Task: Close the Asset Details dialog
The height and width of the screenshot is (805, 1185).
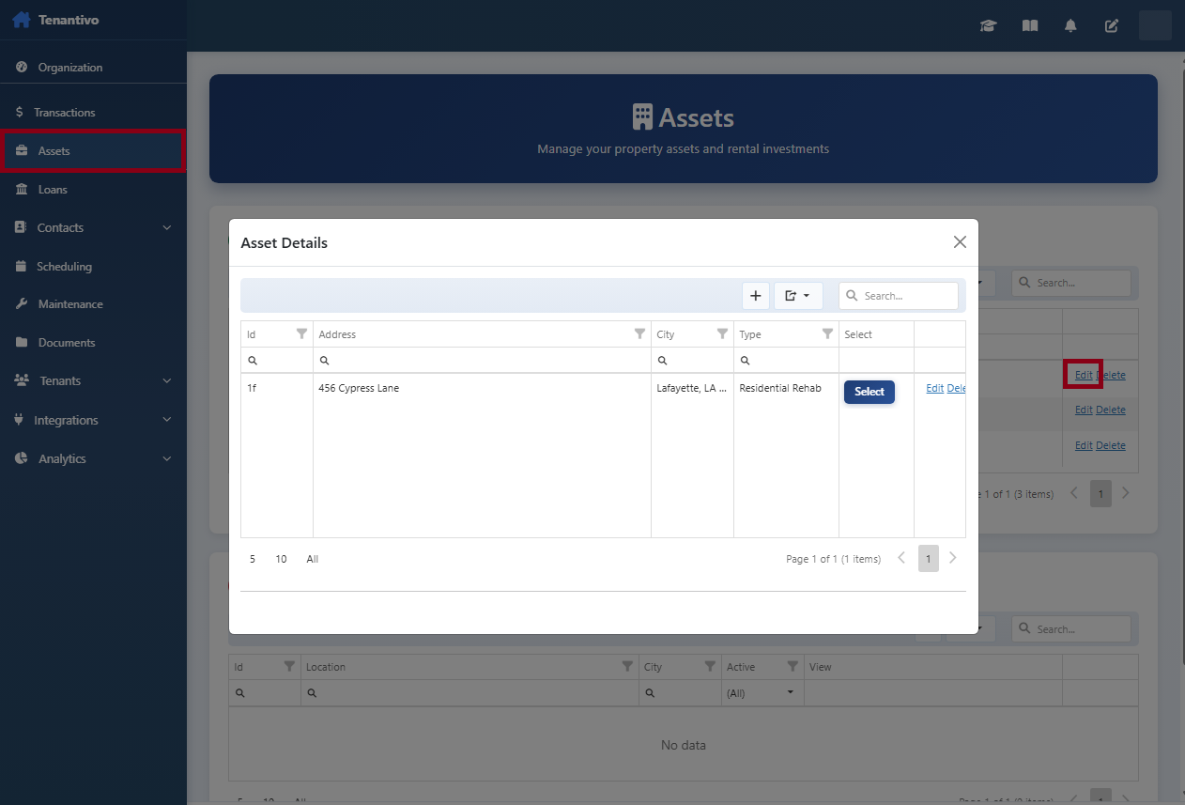Action: 960,242
